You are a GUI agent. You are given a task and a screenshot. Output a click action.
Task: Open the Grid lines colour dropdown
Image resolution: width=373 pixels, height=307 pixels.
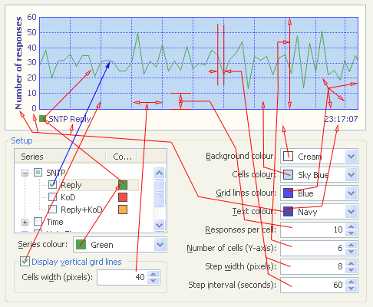pyautogui.click(x=351, y=193)
